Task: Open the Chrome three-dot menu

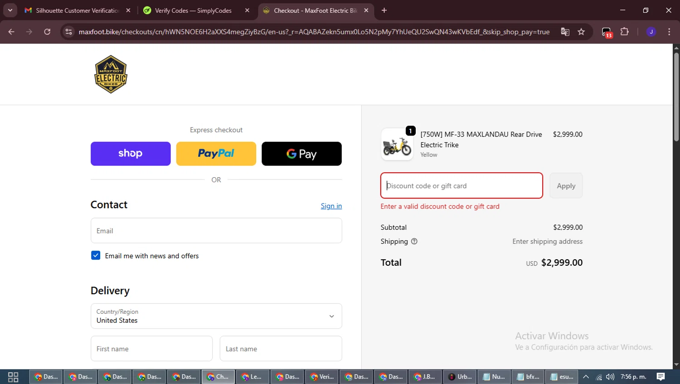Action: (669, 32)
